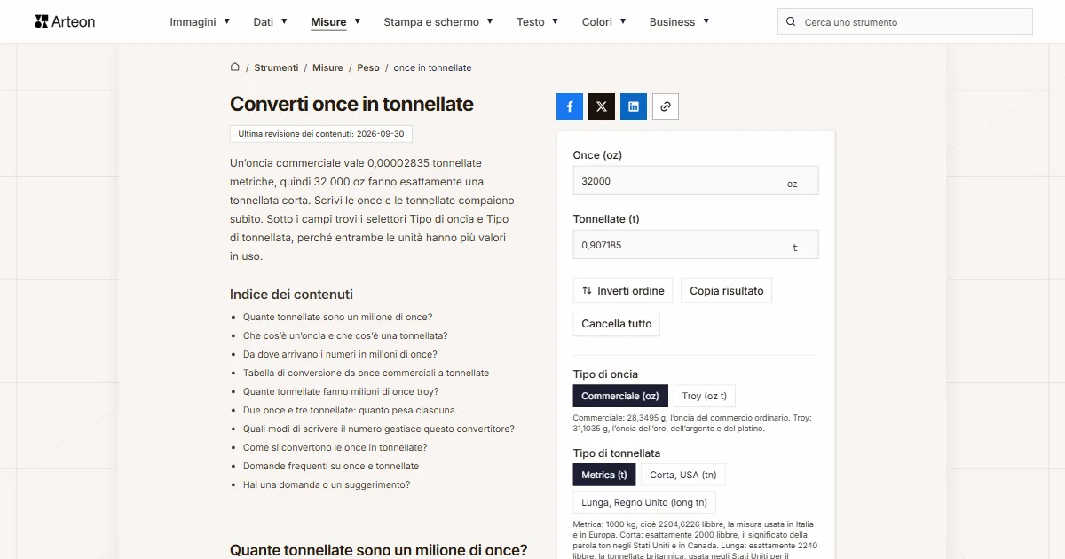
Task: Expand the Misure menu arrow
Action: pos(358,21)
